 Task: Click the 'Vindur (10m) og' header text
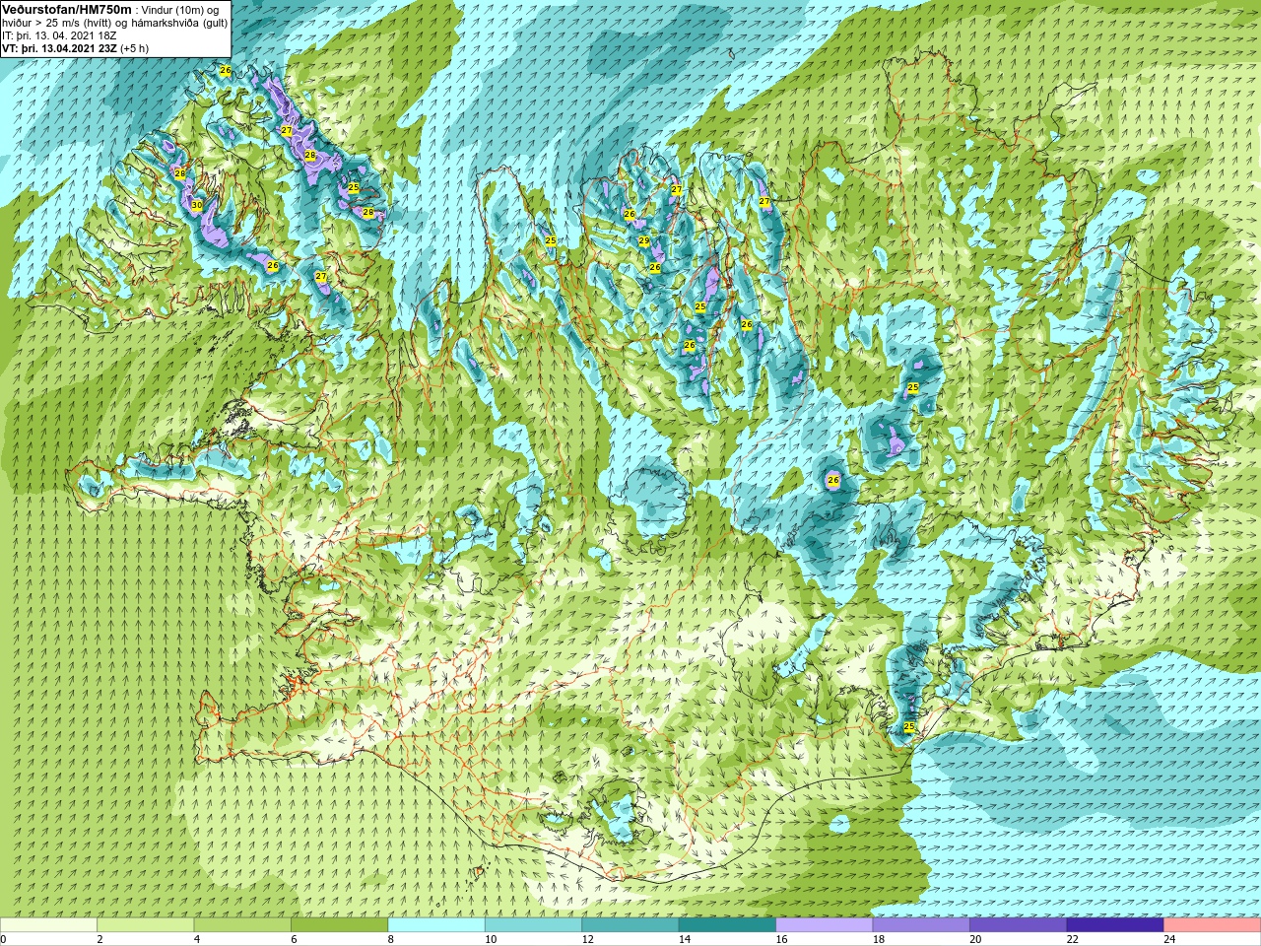point(180,10)
